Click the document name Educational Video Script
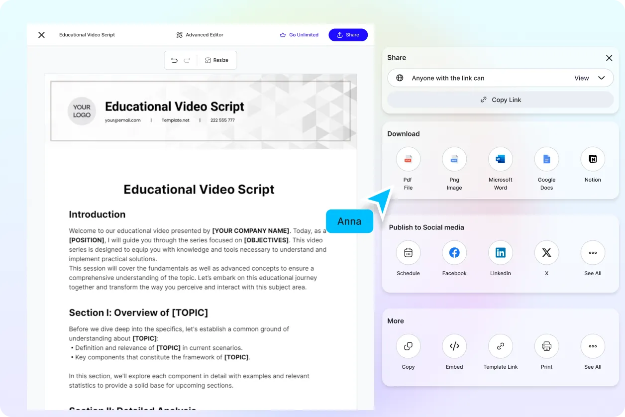Screen dimensions: 625x417 coord(87,35)
